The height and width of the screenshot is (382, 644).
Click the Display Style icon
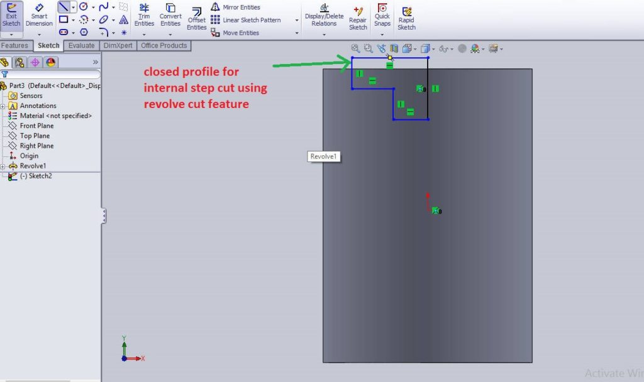tap(425, 48)
